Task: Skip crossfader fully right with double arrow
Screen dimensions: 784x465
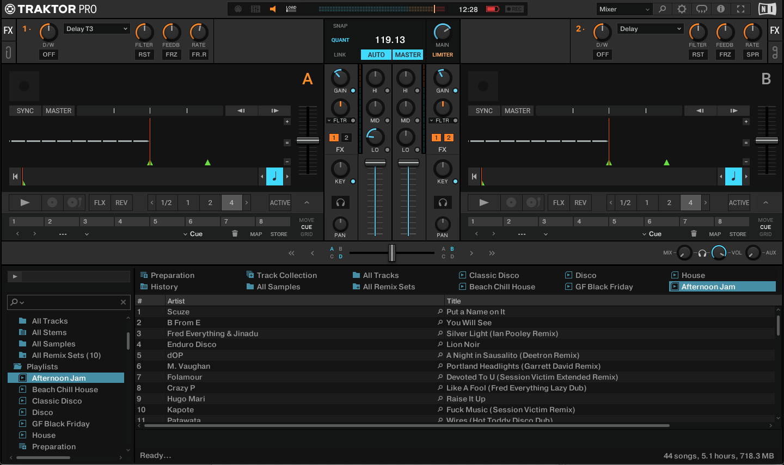Action: (x=492, y=253)
